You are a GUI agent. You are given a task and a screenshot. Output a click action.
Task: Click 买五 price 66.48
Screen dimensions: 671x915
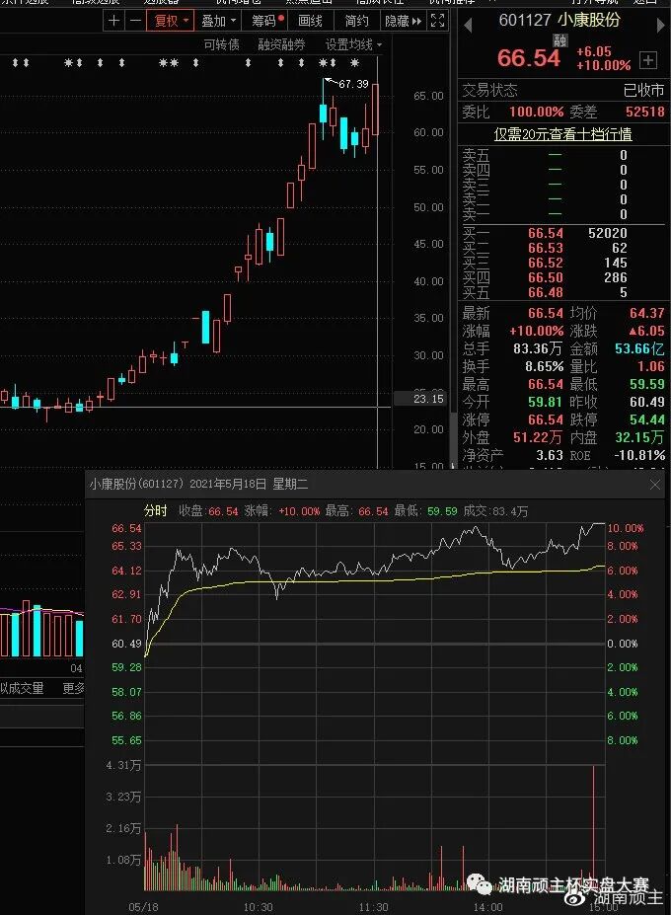(546, 292)
